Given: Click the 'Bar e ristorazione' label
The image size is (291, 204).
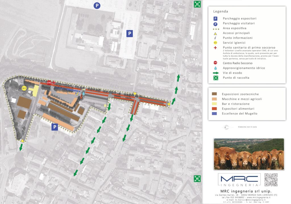Looking at the screenshot, I should coord(236,104).
